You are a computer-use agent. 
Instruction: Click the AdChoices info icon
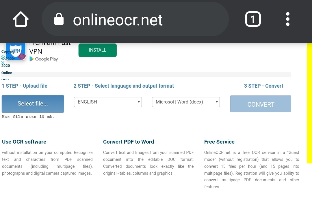3,58
